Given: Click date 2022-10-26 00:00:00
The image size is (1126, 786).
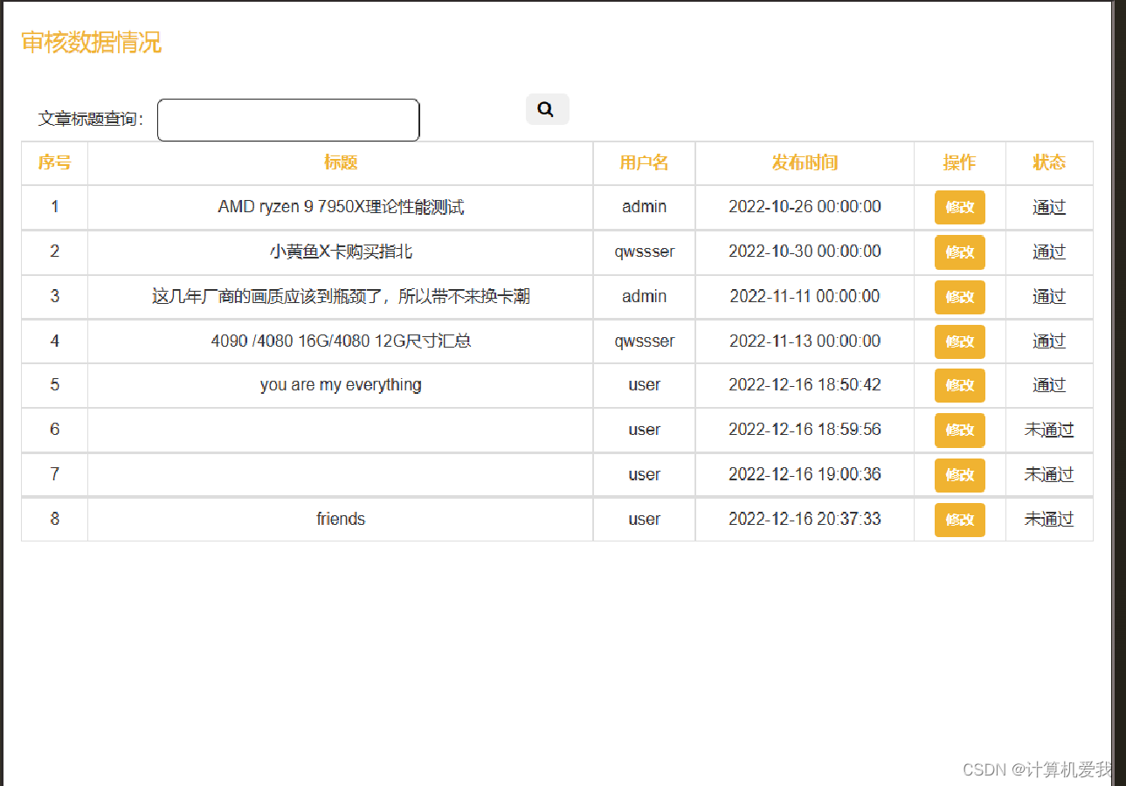Looking at the screenshot, I should [x=805, y=207].
